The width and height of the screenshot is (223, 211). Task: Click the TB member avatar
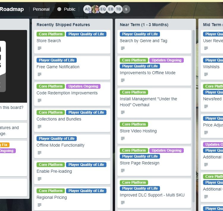point(118,9)
